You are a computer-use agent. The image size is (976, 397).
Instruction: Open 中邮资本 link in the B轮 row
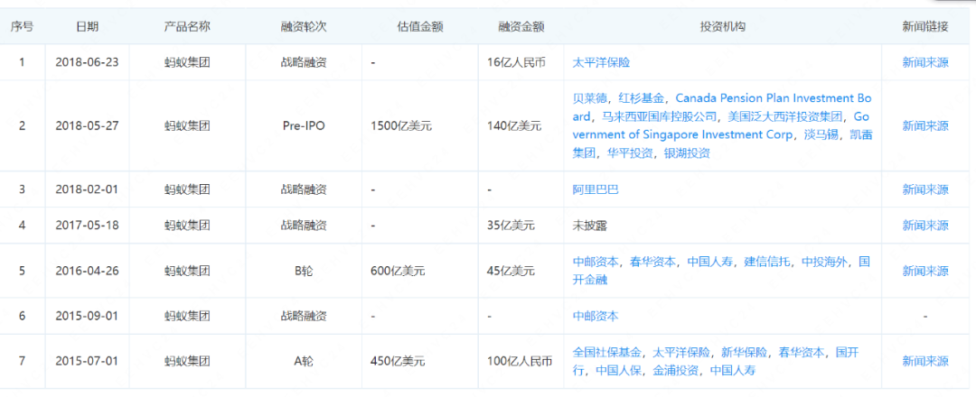click(x=596, y=262)
